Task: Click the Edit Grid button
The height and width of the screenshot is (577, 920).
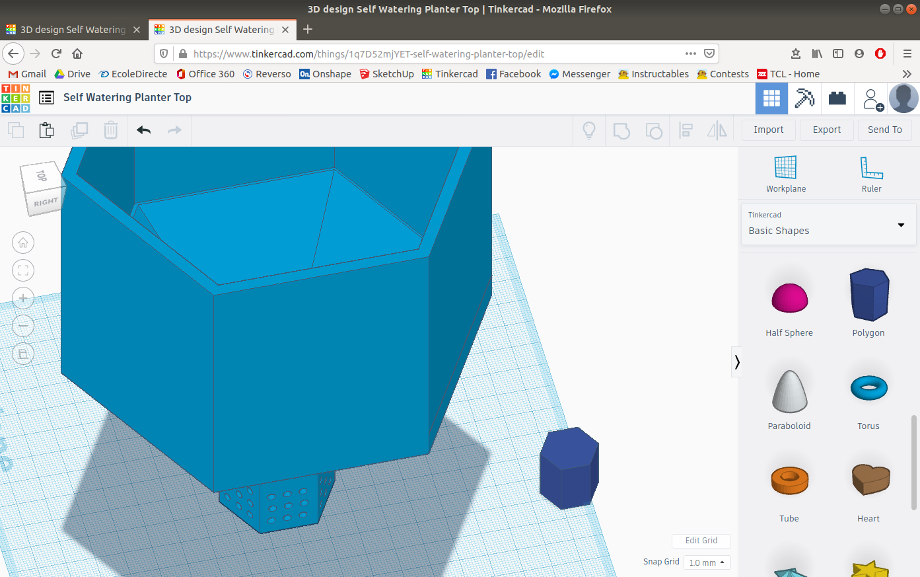Action: [701, 541]
